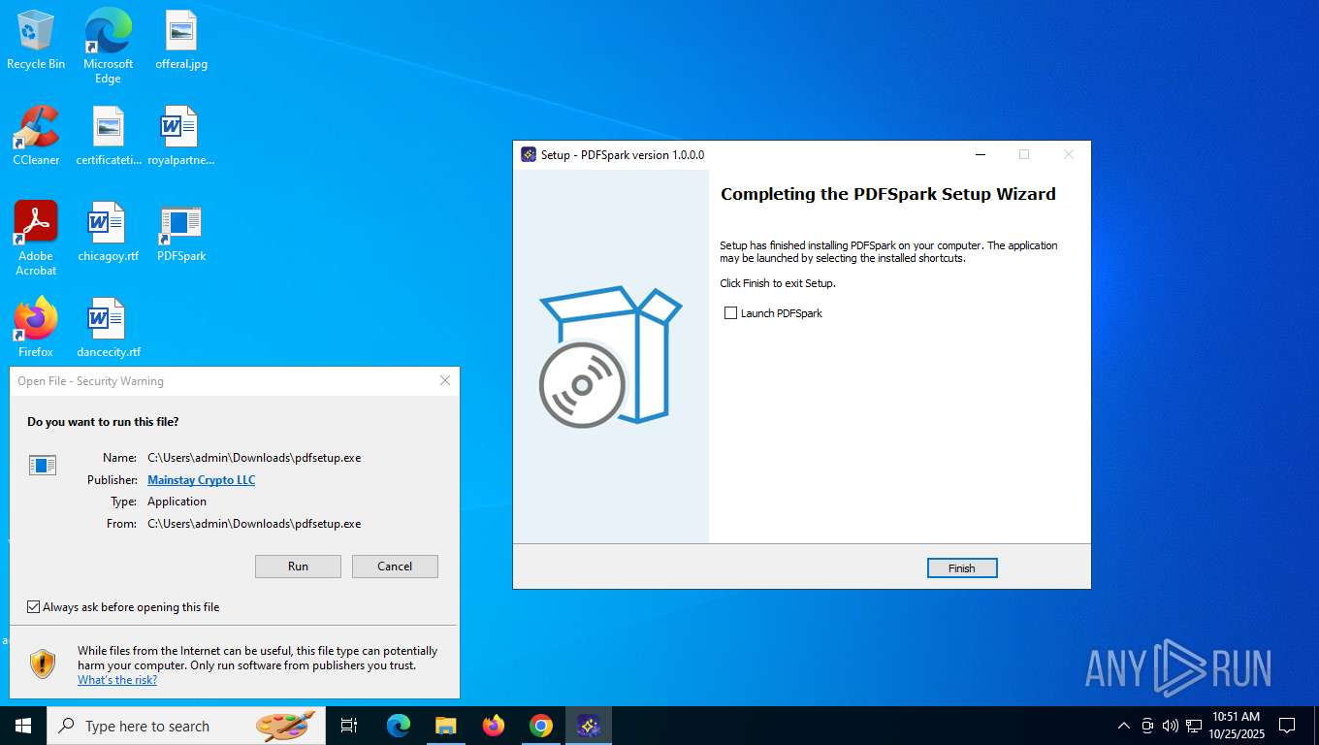Close the Open File Security Warning dialog
The image size is (1319, 745).
tap(445, 380)
